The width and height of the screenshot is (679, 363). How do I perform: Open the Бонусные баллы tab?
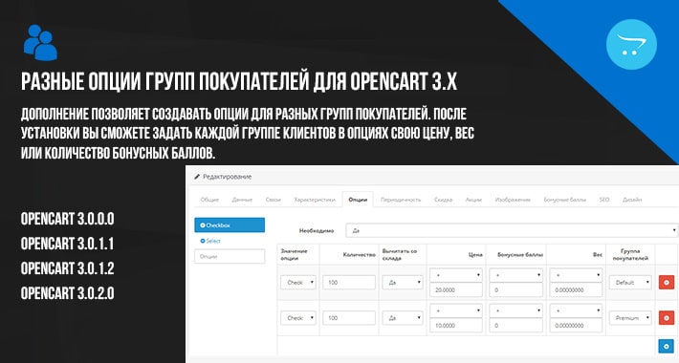pyautogui.click(x=565, y=200)
